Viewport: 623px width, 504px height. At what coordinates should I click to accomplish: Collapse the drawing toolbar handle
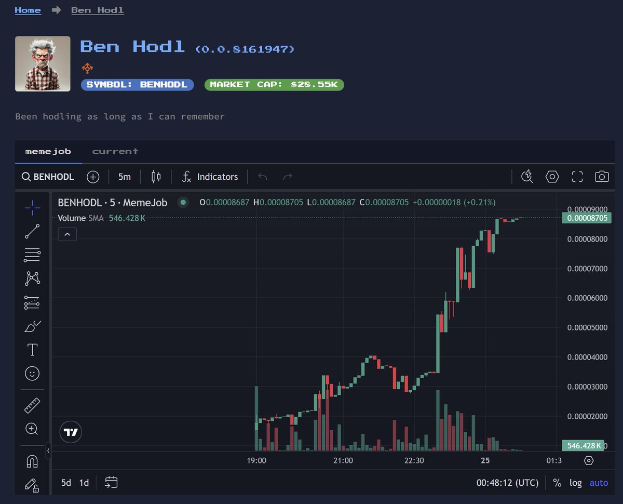(x=48, y=450)
